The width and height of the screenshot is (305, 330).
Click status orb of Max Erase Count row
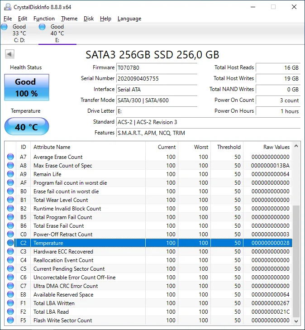coord(10,165)
